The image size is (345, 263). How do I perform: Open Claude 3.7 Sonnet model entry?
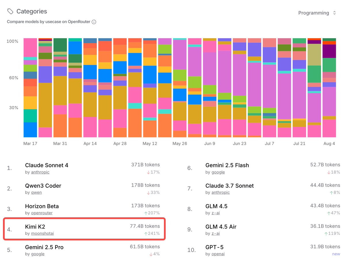tap(229, 186)
